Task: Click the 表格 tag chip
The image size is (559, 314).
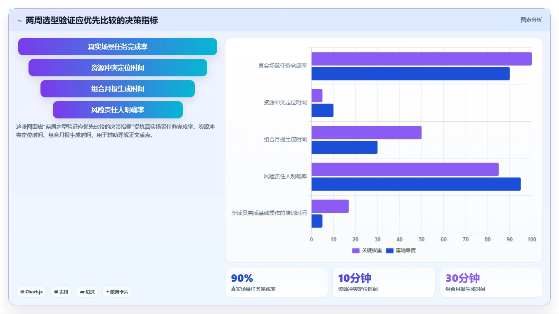Action: click(61, 292)
